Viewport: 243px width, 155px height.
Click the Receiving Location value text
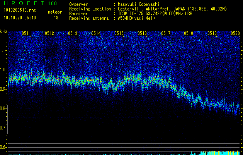pyautogui.click(x=172, y=9)
